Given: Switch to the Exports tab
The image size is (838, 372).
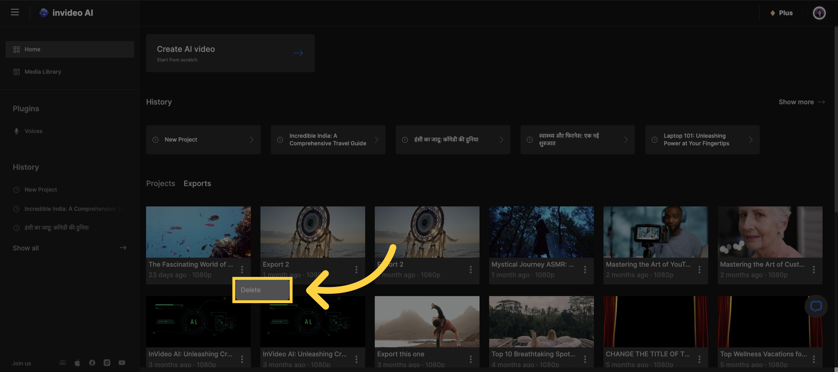Looking at the screenshot, I should click(x=197, y=183).
